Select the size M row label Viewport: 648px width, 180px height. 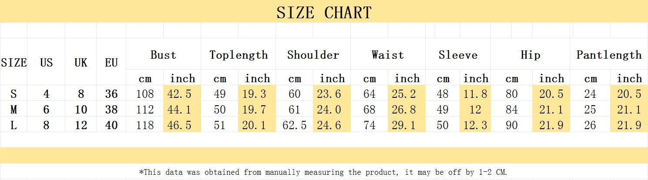tap(14, 110)
